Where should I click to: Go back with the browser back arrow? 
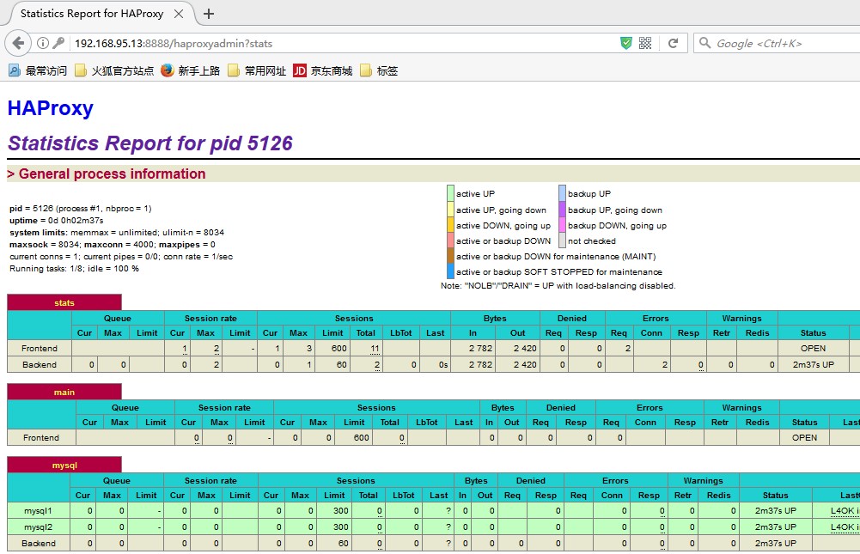tap(18, 43)
